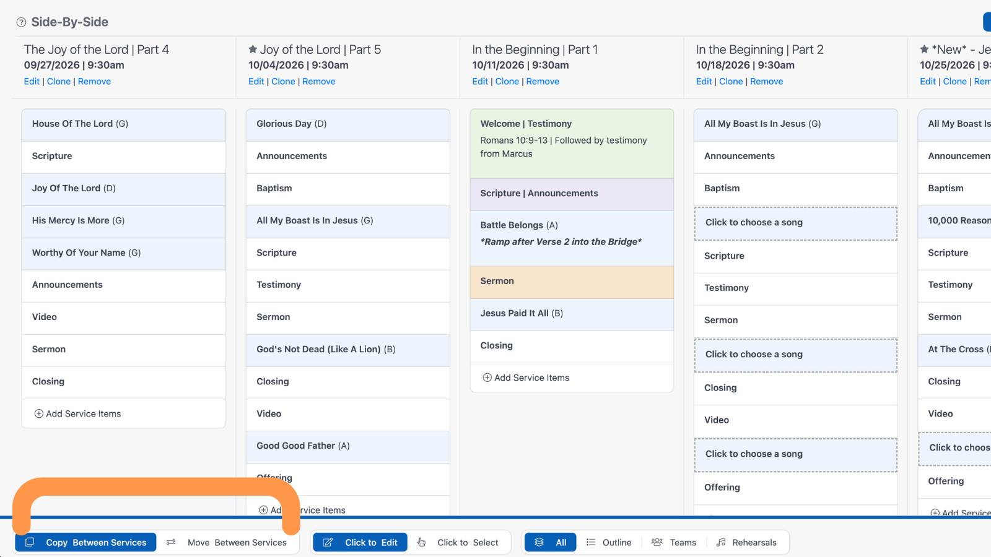Add Service Items to In the Beginning Part 1
This screenshot has width=991, height=557.
click(x=526, y=378)
